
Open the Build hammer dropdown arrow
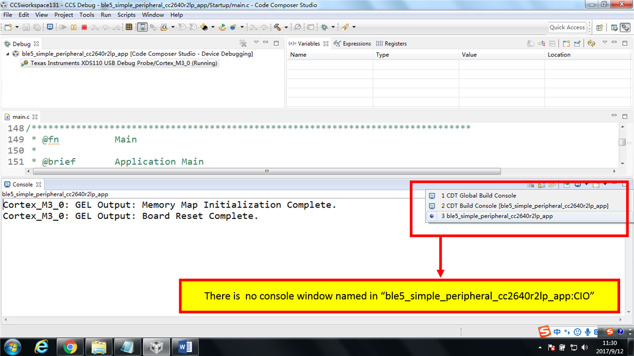(286, 27)
